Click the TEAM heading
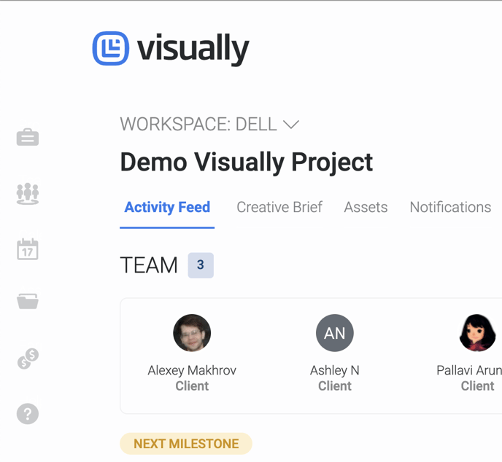The image size is (502, 462). click(149, 265)
